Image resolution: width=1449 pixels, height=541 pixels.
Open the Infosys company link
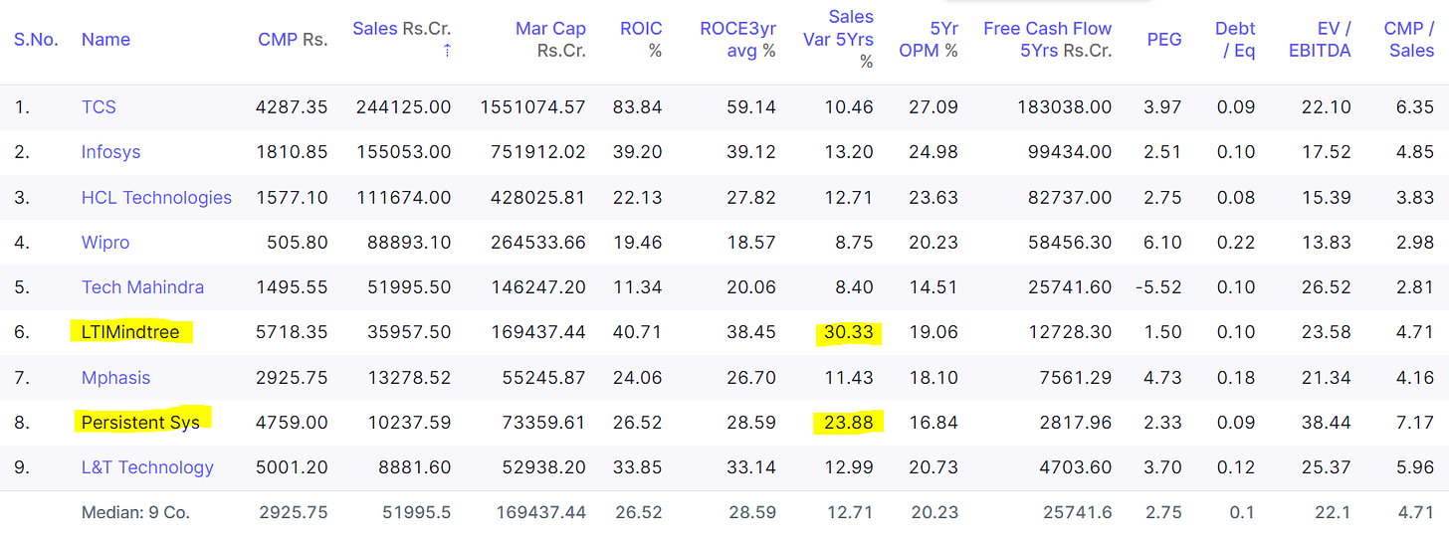point(110,152)
